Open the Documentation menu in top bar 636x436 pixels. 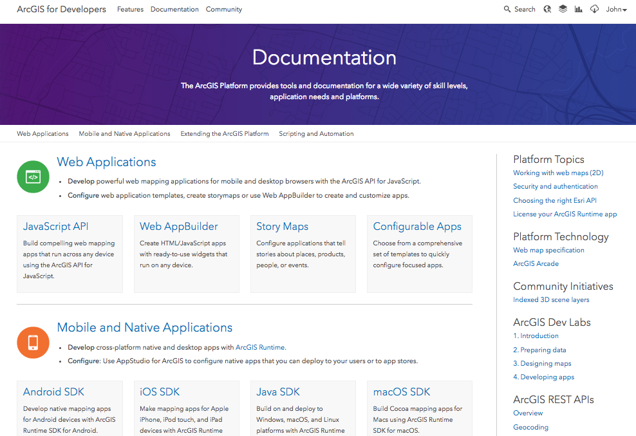(x=174, y=9)
